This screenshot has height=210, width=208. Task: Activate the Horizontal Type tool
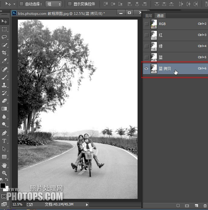pyautogui.click(x=4, y=141)
